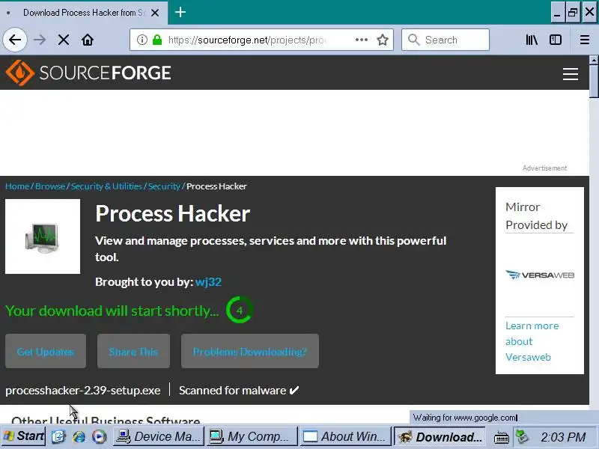This screenshot has width=599, height=449.
Task: Go to the Home breadcrumb
Action: [17, 186]
